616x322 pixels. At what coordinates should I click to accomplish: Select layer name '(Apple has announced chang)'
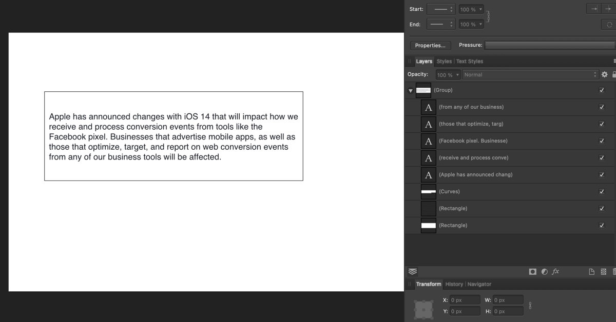point(475,175)
